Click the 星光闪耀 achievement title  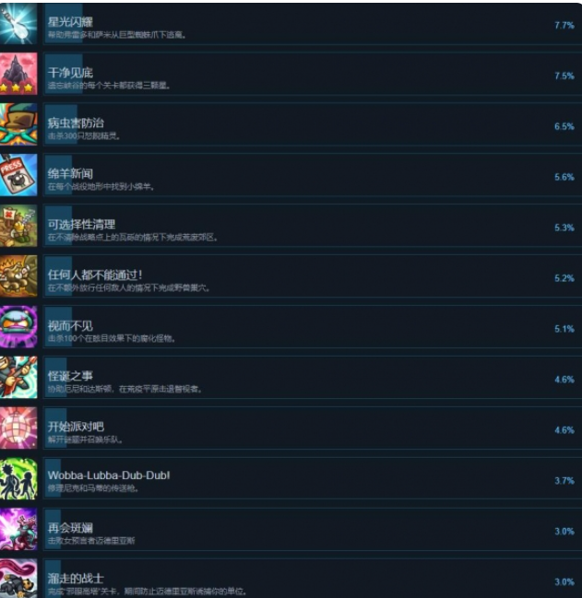(70, 22)
